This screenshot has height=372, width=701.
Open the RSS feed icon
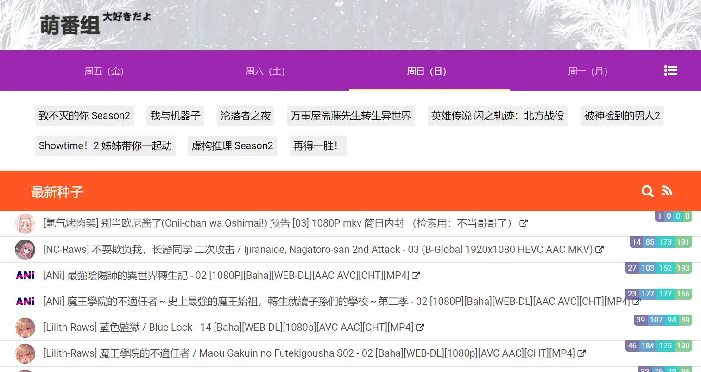667,191
